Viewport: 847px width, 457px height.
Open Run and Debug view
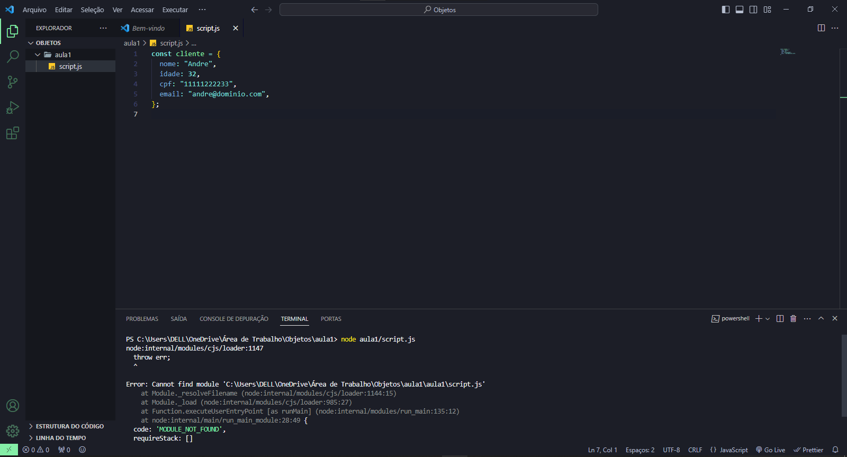(x=13, y=107)
